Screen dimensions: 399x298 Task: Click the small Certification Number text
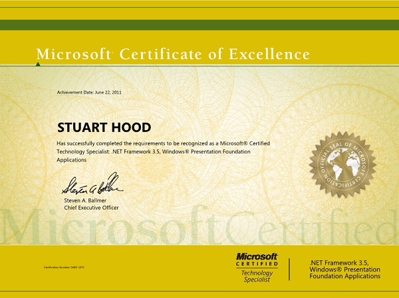[64, 267]
